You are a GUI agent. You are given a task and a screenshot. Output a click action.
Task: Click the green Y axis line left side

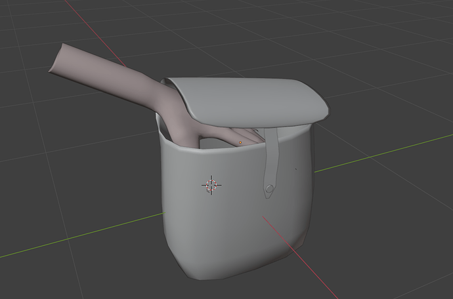point(82,235)
